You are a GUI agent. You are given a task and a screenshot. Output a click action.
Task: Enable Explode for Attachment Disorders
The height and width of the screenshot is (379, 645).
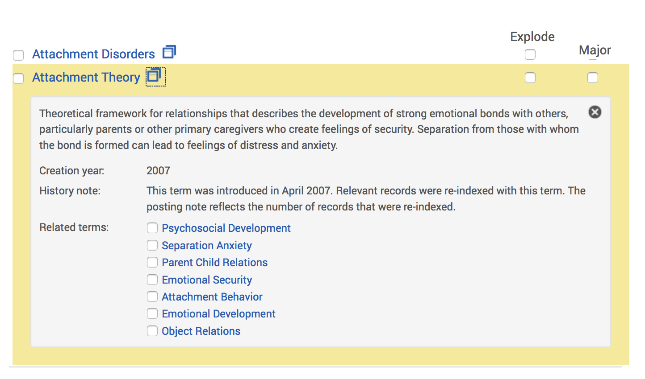pos(530,54)
